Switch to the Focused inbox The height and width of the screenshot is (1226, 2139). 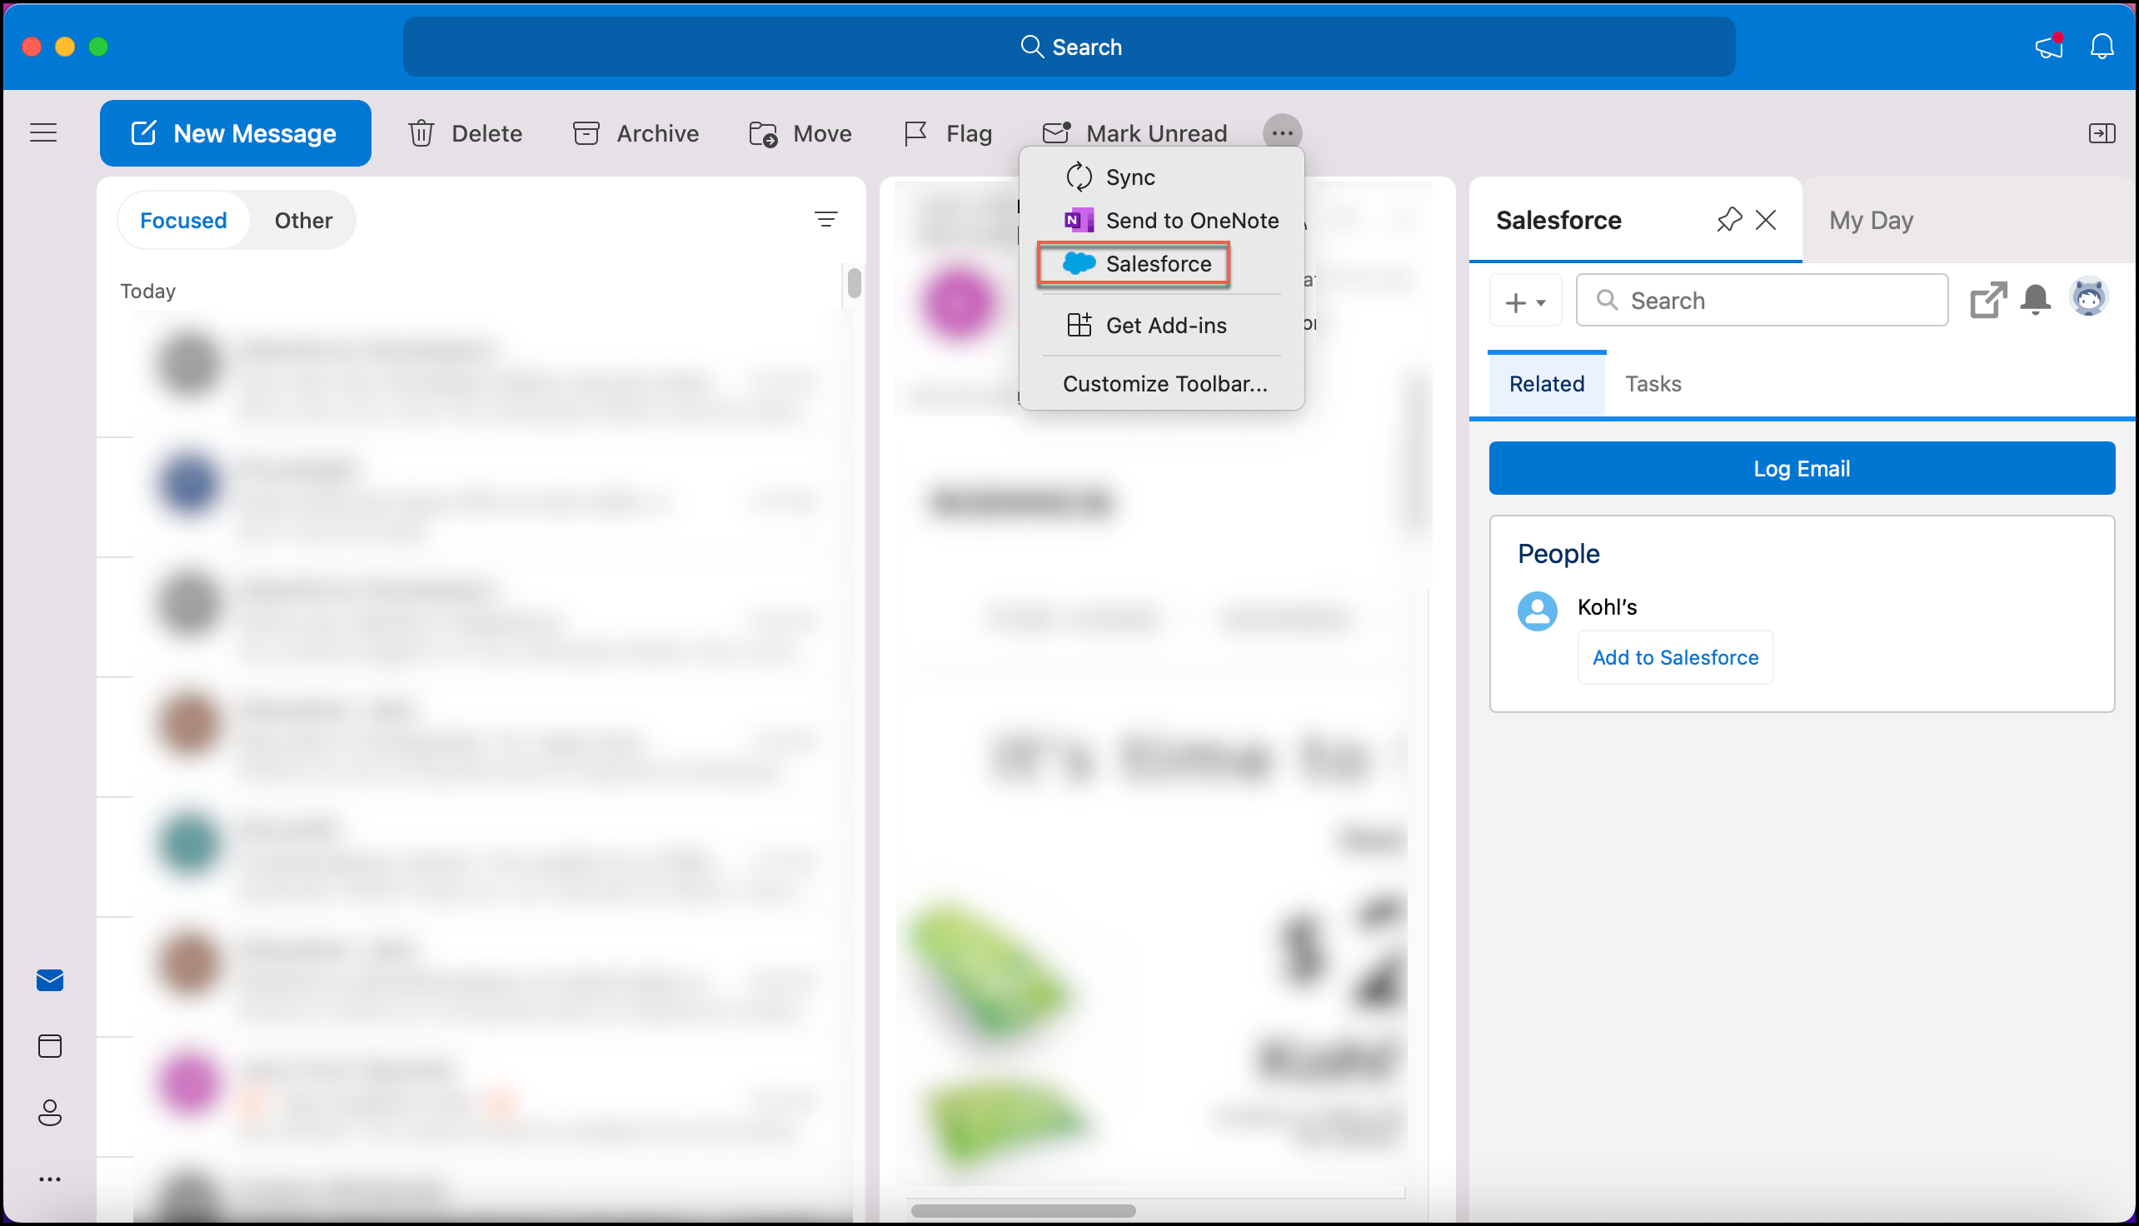coord(183,221)
